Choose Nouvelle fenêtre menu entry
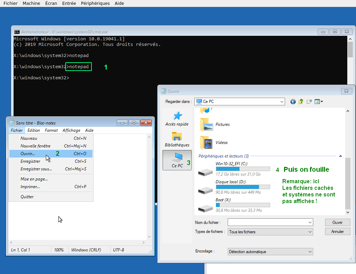The height and width of the screenshot is (274, 356). (51, 146)
